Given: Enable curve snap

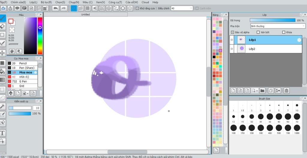Looking at the screenshot, I should click(116, 8).
